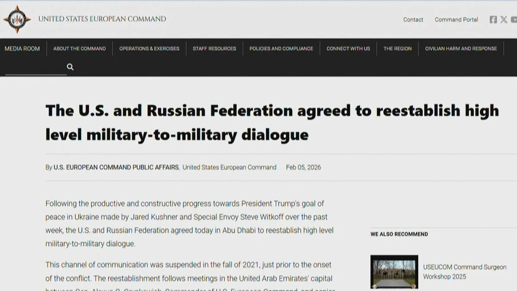Open the Media Room menu

[22, 49]
